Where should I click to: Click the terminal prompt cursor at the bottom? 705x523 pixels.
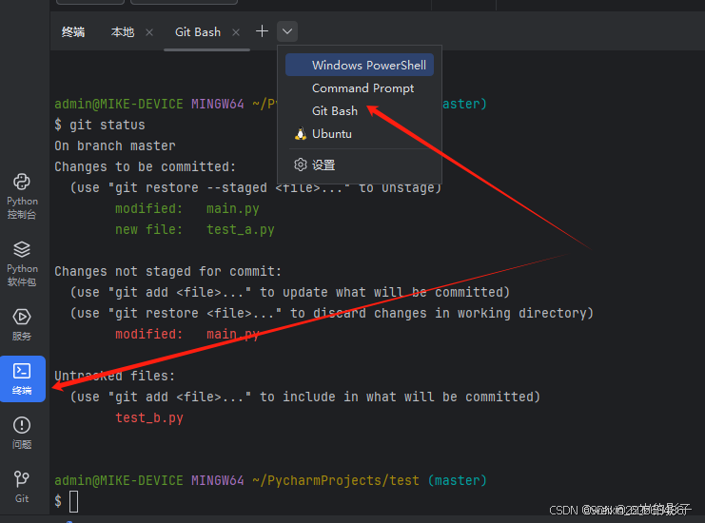tap(74, 501)
